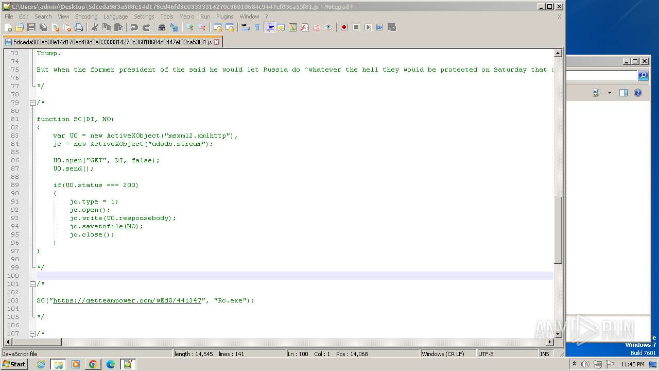The image size is (659, 371).
Task: Open a file with the Open toolbar icon
Action: pos(20,27)
